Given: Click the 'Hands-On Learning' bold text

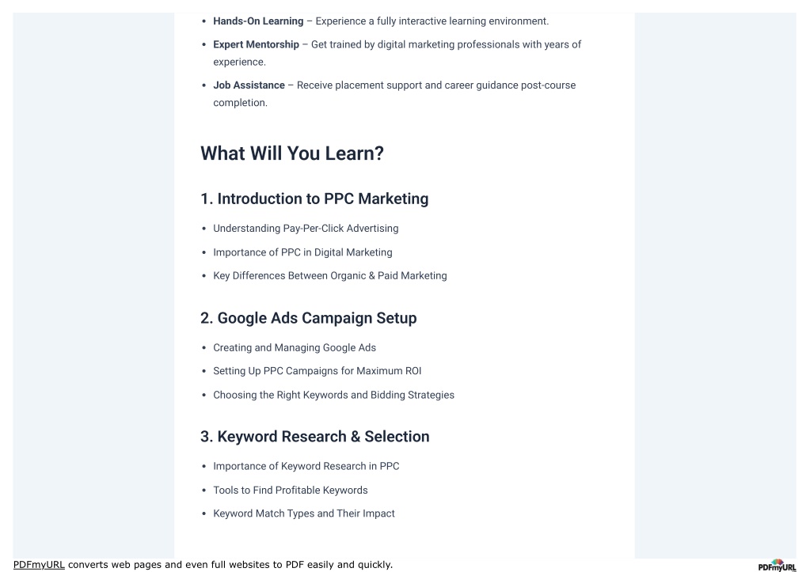Looking at the screenshot, I should tap(258, 21).
